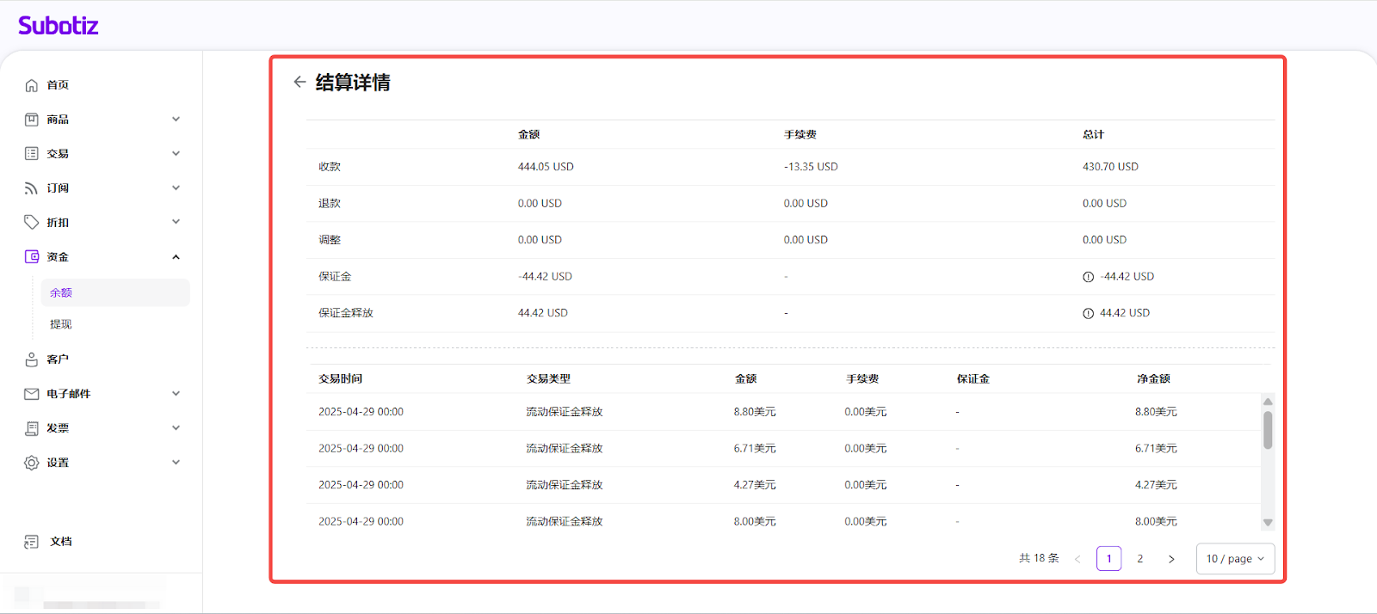Click the Subotiz logo
This screenshot has height=614, width=1377.
pyautogui.click(x=59, y=26)
